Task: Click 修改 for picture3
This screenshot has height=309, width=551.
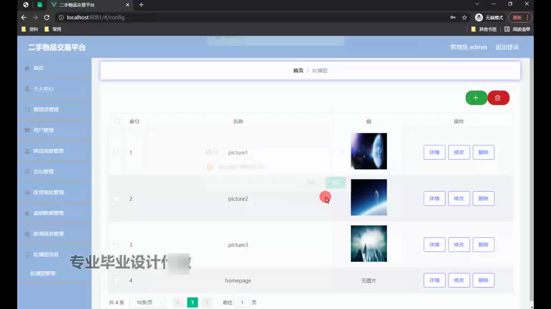Action: (459, 245)
